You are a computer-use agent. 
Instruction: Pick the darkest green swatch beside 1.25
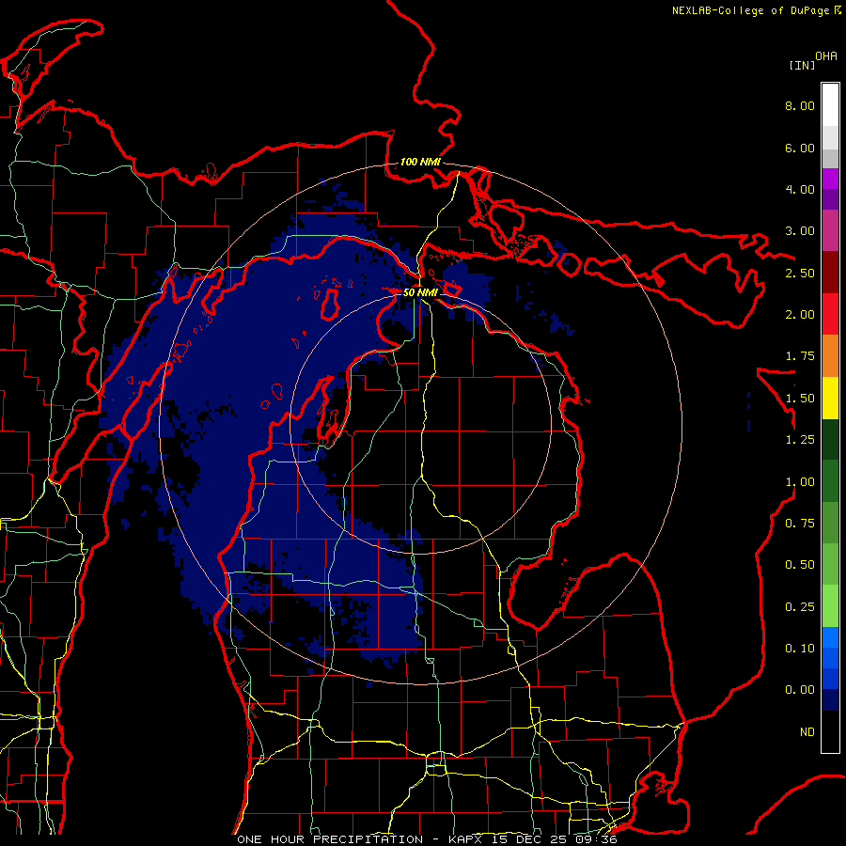(x=830, y=440)
